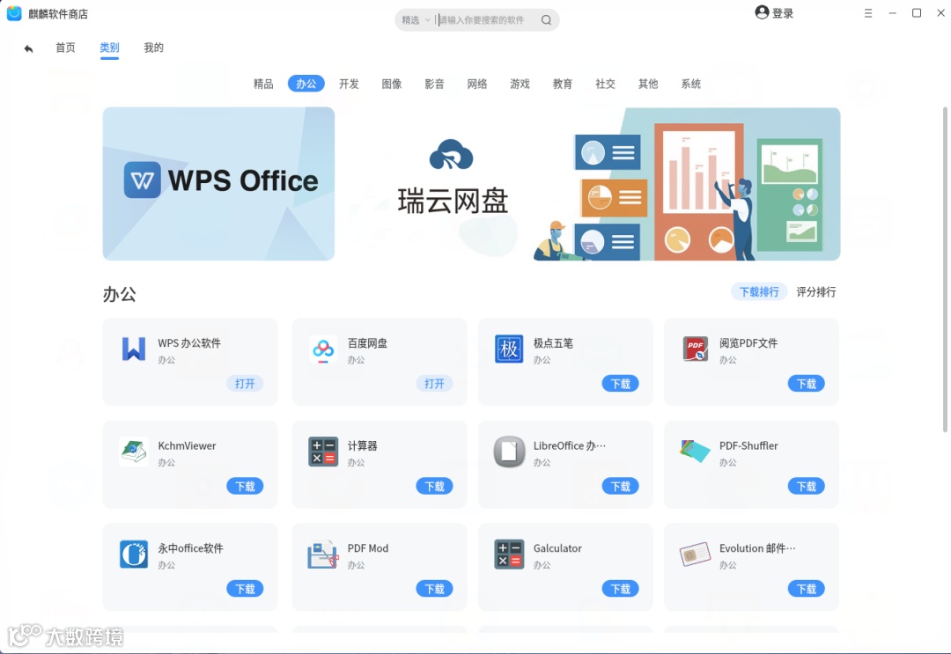Open the WPS Office banner

pyautogui.click(x=218, y=184)
